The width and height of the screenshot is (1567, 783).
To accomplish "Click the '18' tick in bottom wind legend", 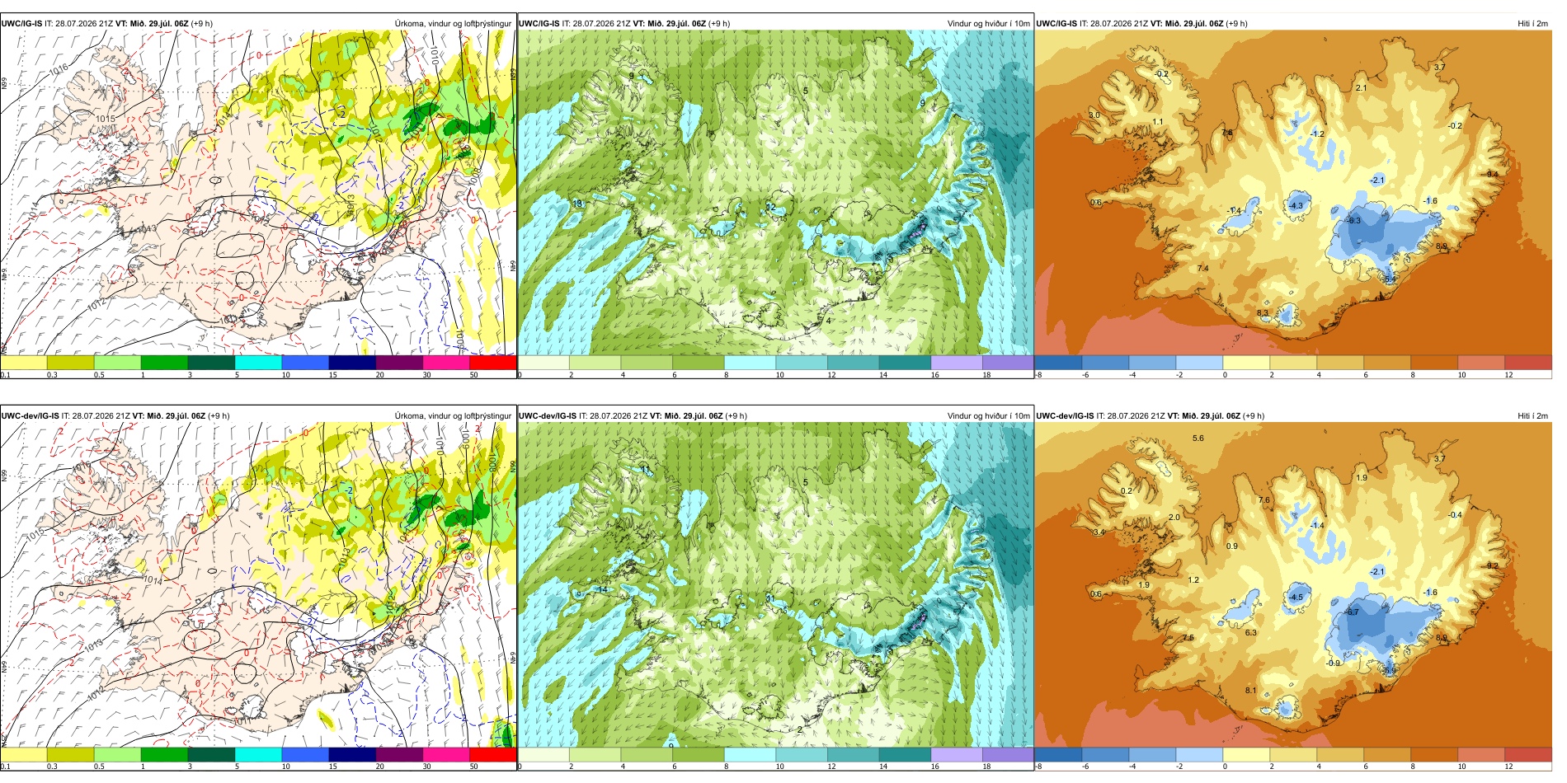I will (986, 767).
